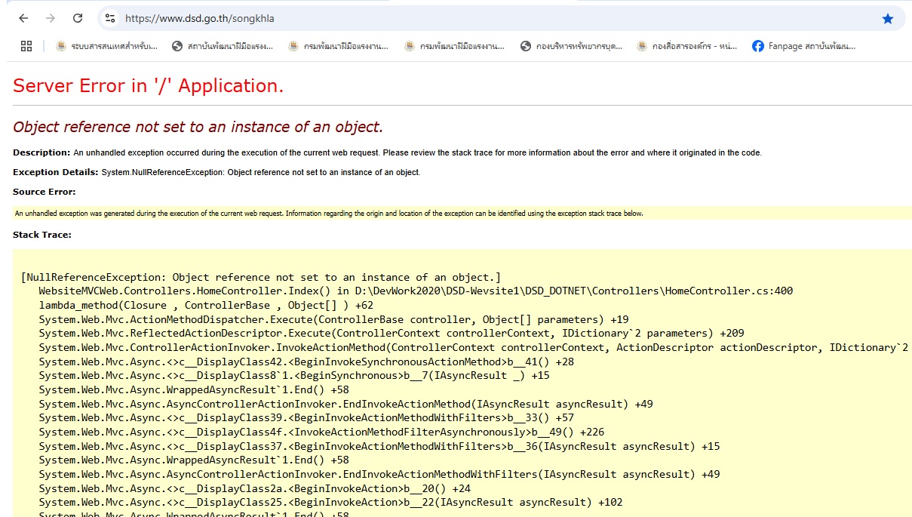The height and width of the screenshot is (517, 912).
Task: Open the Facebook 'Fanpage สถาบันพัฒน...' bookmark
Action: 804,46
